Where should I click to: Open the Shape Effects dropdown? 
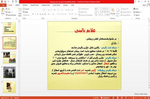[x=126, y=15]
